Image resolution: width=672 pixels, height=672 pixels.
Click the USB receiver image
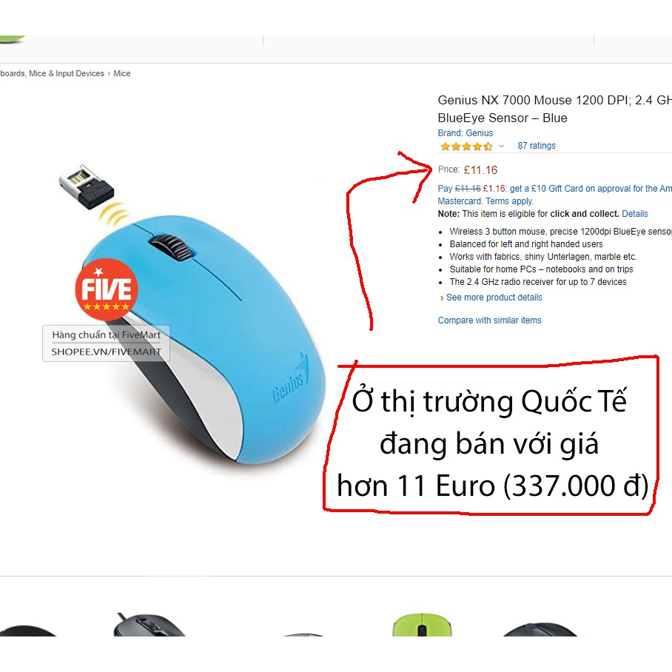click(87, 187)
